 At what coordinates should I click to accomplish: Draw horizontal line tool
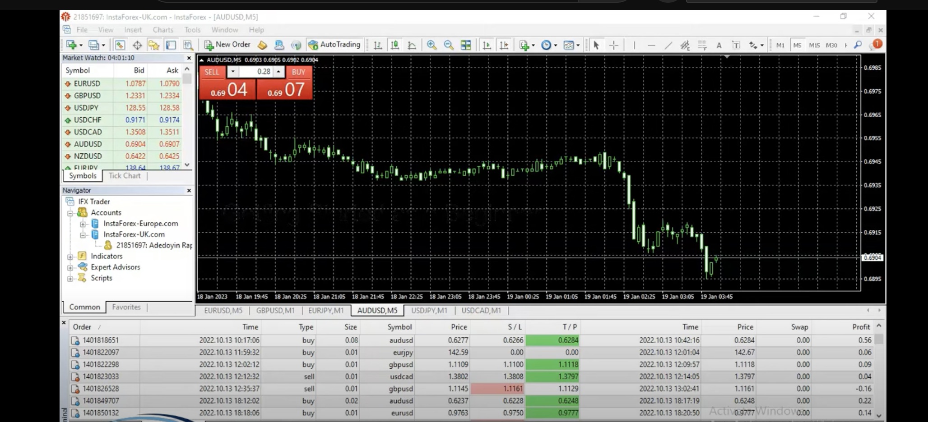651,45
